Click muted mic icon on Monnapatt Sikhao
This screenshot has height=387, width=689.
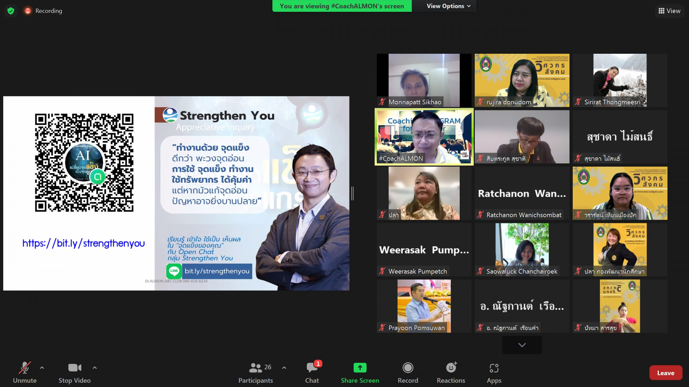pos(382,102)
